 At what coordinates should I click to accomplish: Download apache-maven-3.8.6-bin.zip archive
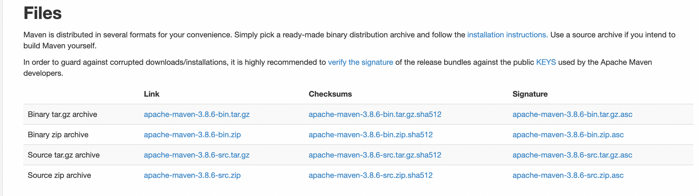tap(192, 135)
